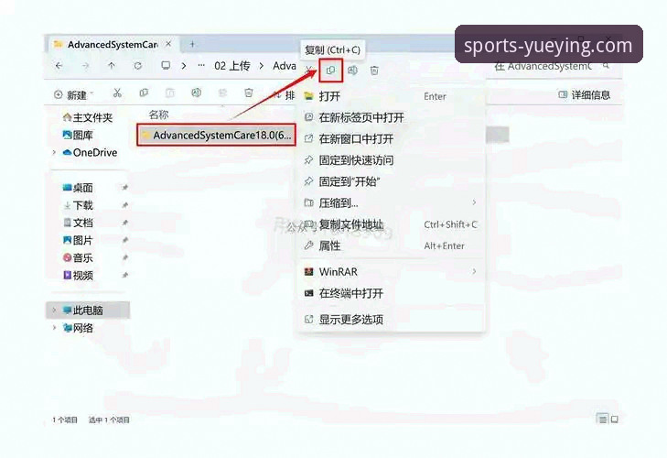Screen dimensions: 667x458
Task: Switch to large thumbnails view in status bar
Action: tap(616, 419)
